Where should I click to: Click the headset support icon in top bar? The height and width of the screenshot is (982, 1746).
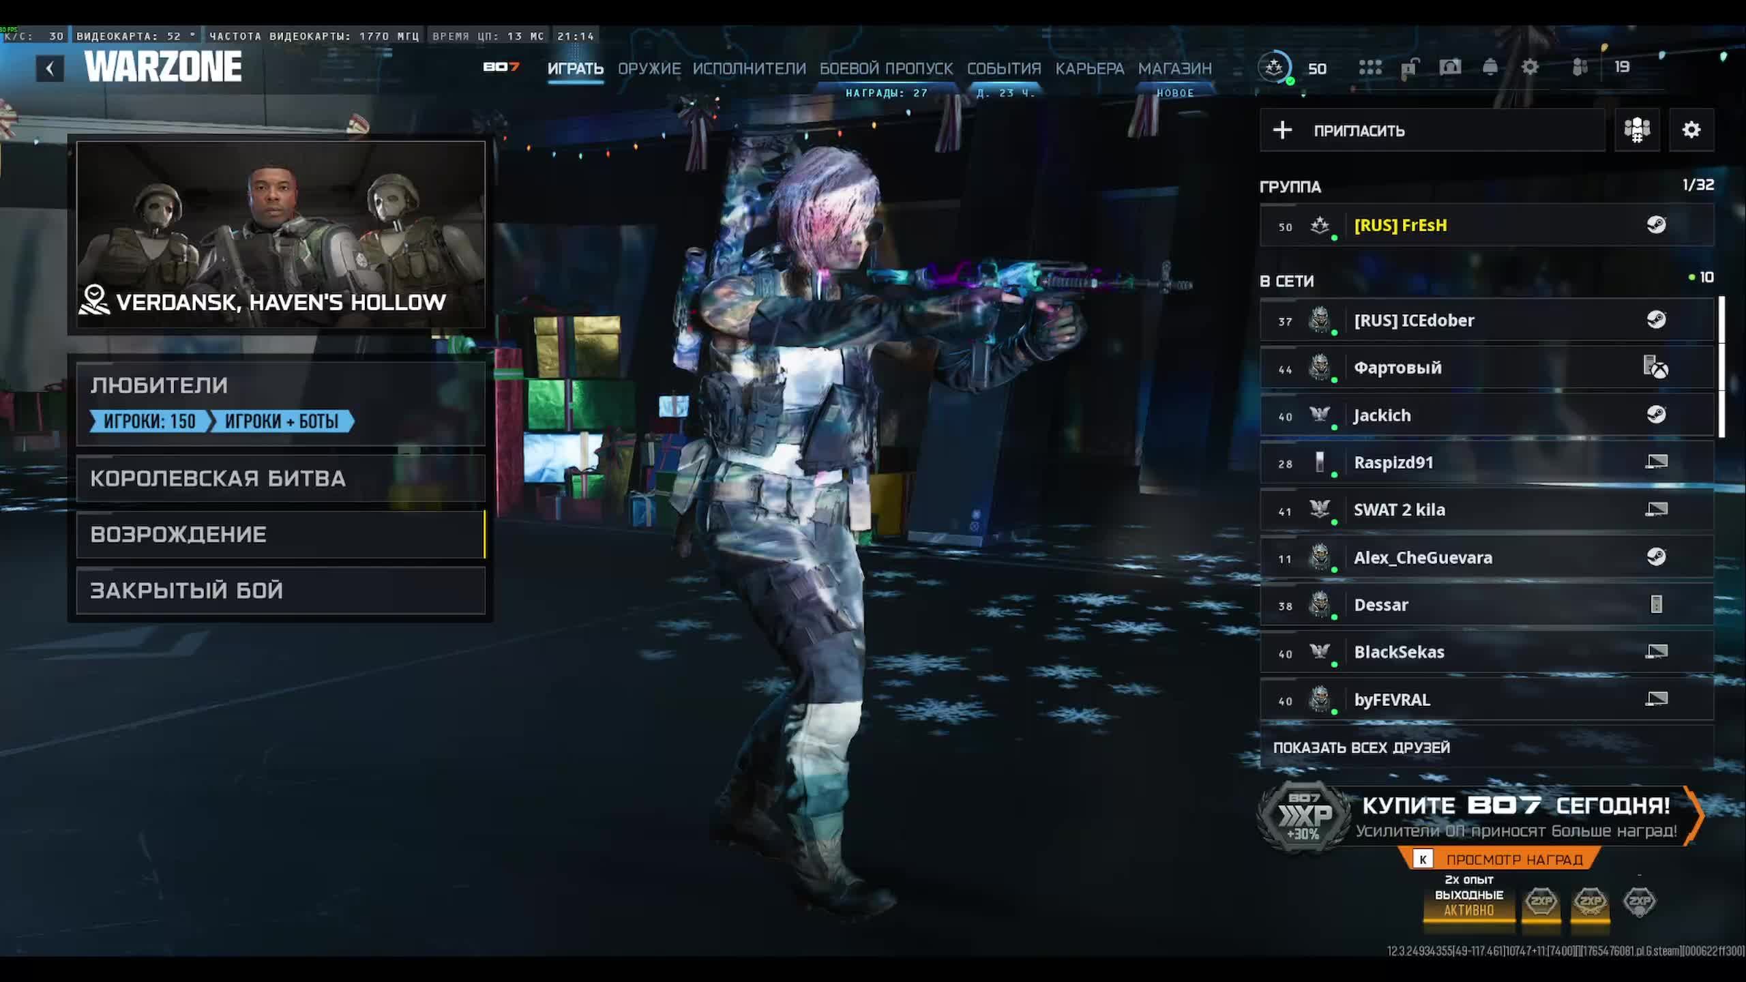click(1450, 68)
